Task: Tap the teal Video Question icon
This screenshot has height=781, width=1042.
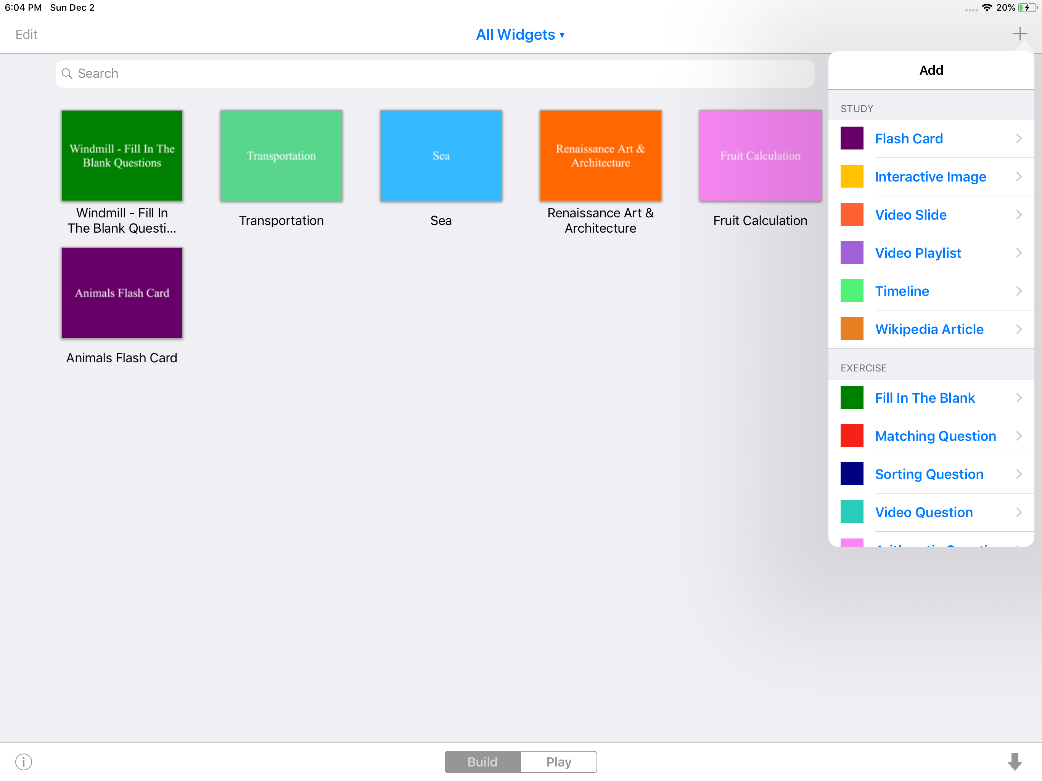Action: (851, 512)
